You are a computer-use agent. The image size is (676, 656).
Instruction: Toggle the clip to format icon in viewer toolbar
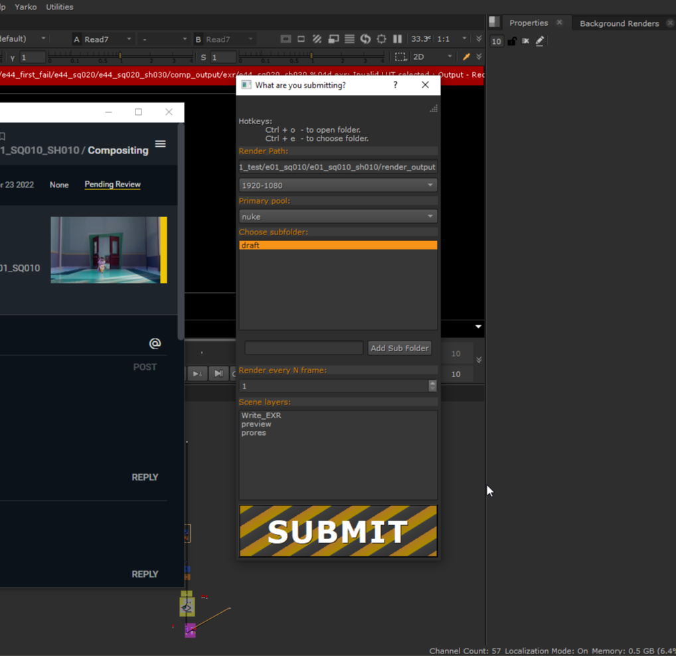click(286, 39)
